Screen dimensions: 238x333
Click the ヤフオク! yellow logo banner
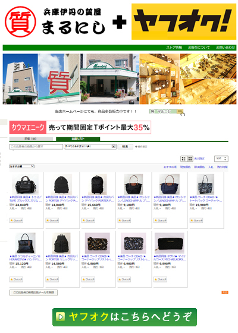pyautogui.click(x=184, y=21)
